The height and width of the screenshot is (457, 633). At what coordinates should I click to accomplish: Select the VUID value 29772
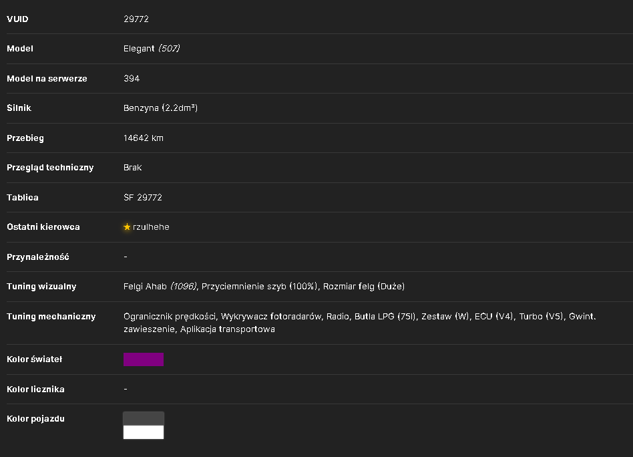coord(136,19)
